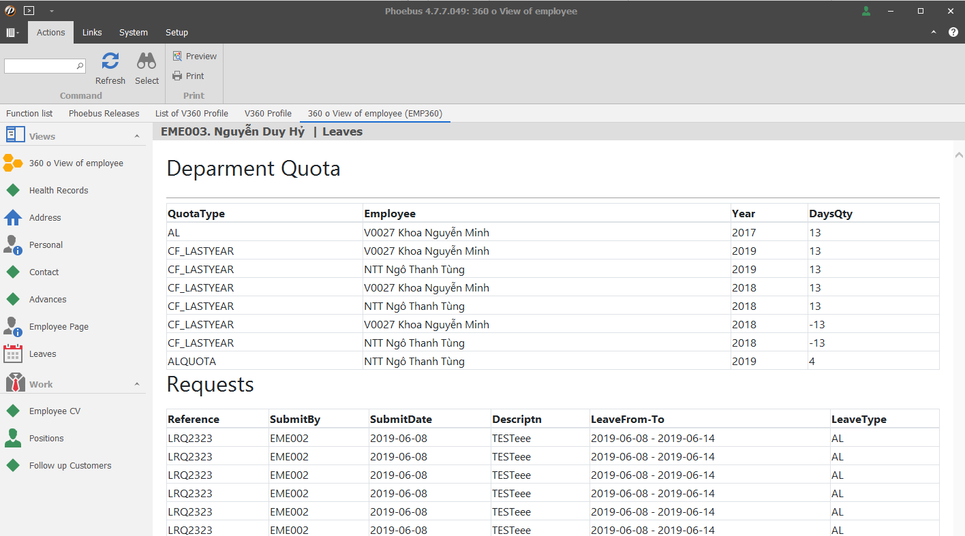
Task: Click the Positions sidebar label
Action: (46, 439)
